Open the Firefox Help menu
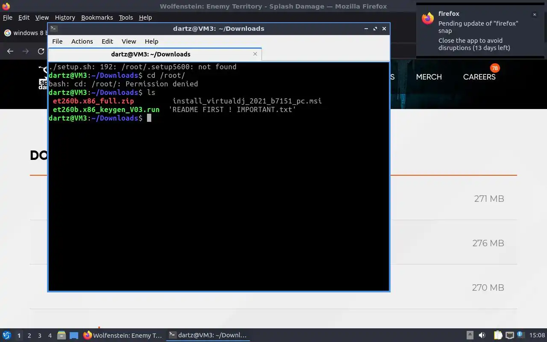Screen dimensions: 547x342 tap(145, 18)
